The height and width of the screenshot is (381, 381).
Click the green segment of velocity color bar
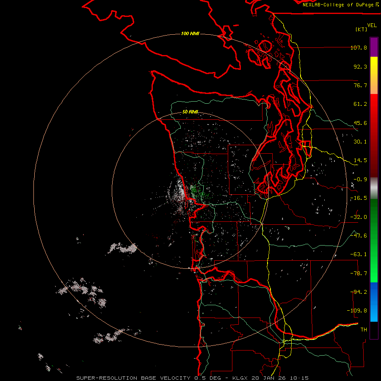click(x=374, y=240)
